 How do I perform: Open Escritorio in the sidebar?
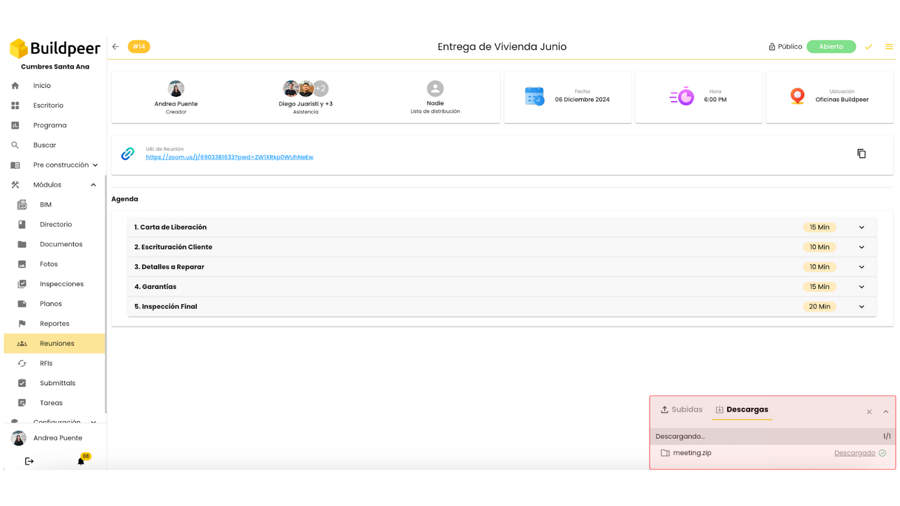click(48, 105)
